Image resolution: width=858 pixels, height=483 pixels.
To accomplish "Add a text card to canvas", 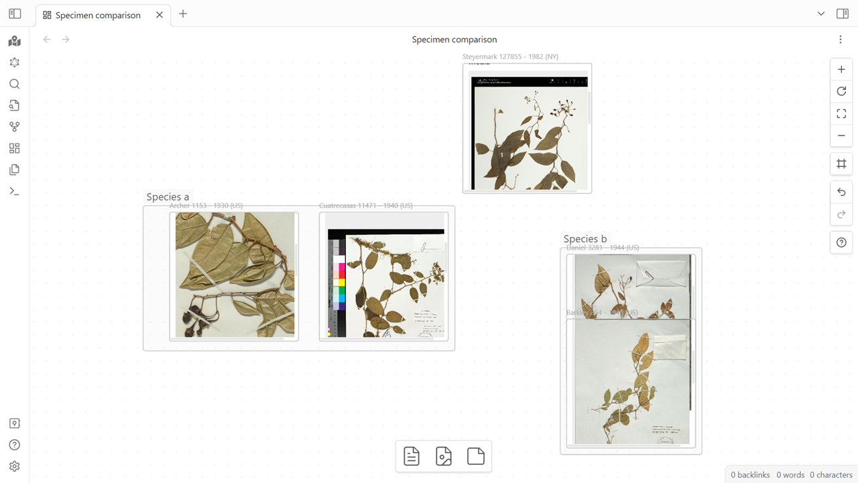I will [x=412, y=456].
